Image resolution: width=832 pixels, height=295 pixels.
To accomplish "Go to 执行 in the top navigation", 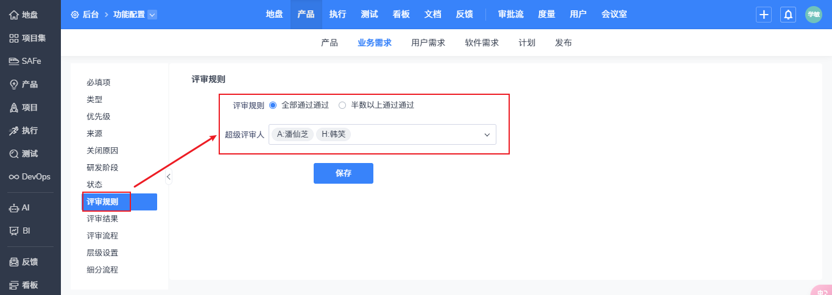I will pyautogui.click(x=337, y=15).
